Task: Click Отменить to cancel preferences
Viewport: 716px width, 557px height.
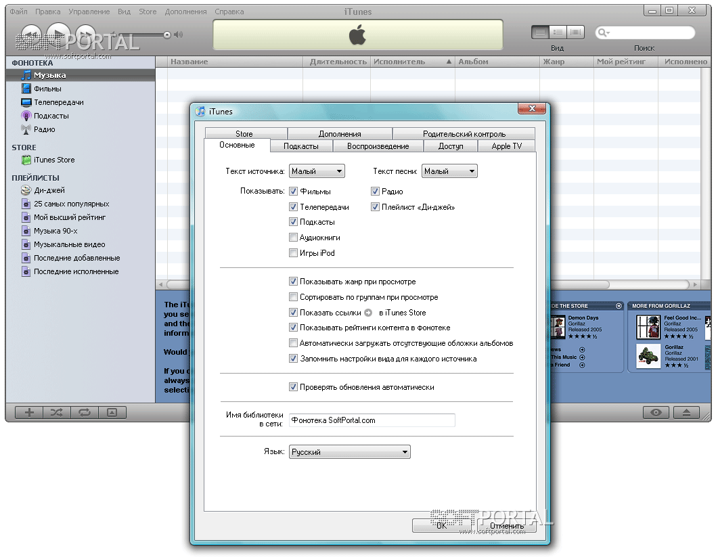Action: 506,525
